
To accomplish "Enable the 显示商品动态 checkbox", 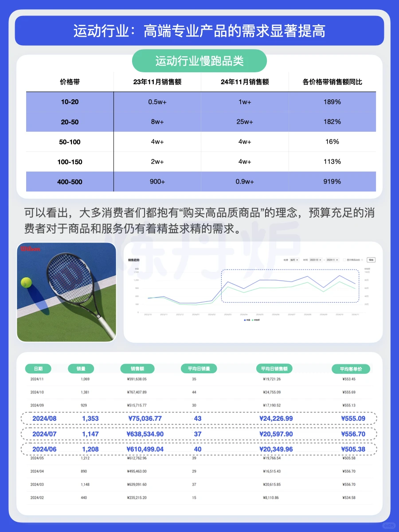I will 344,260.
